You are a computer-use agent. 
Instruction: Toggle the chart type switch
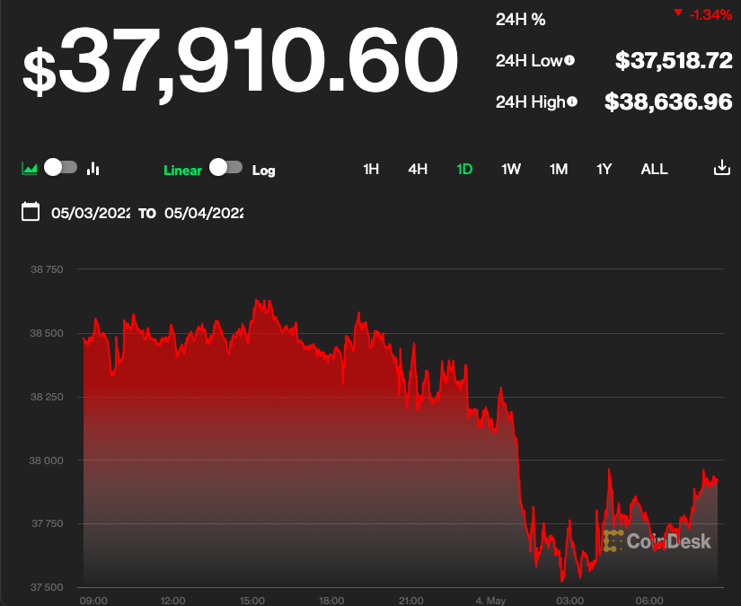[x=61, y=167]
